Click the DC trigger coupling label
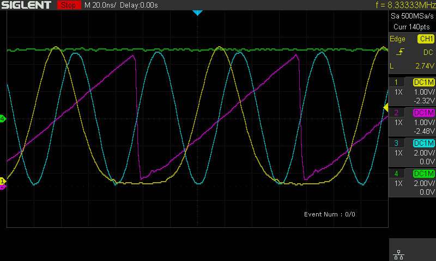This screenshot has width=436, height=261. tap(428, 52)
